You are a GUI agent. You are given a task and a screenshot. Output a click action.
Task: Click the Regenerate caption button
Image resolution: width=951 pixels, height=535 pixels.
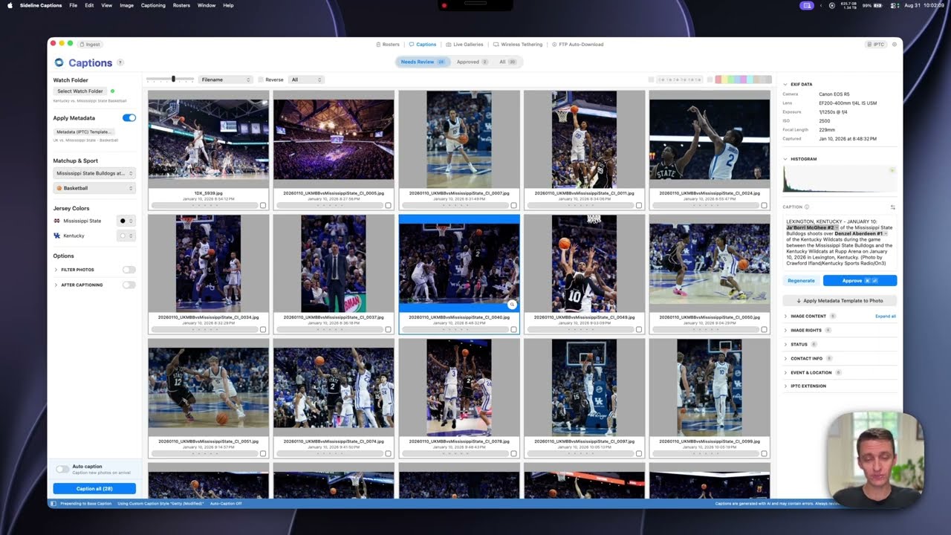[x=801, y=281]
